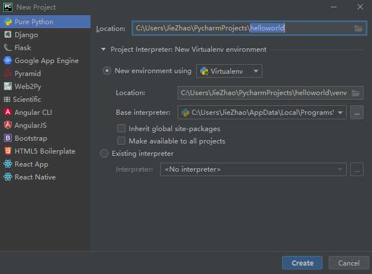Click the Cancel button
The image size is (372, 274).
349,263
